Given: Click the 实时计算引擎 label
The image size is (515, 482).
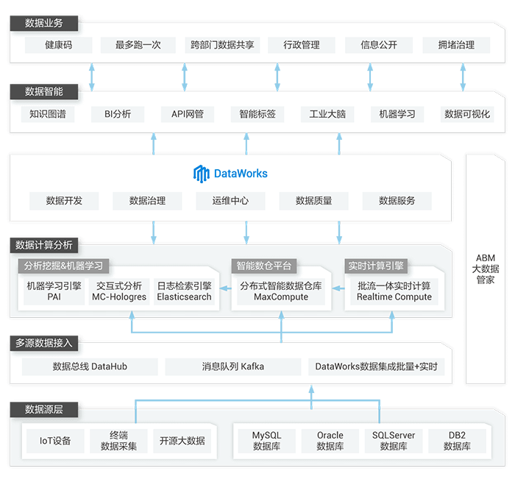Looking at the screenshot, I should tap(376, 266).
